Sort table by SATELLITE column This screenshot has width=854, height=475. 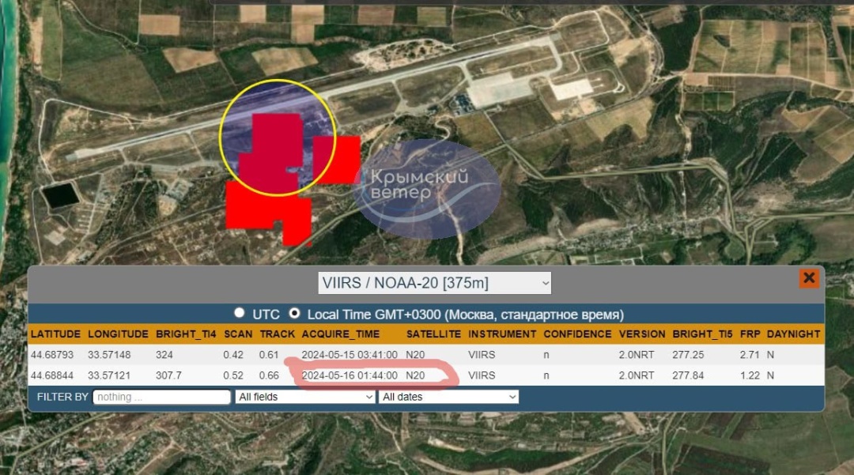pos(433,334)
